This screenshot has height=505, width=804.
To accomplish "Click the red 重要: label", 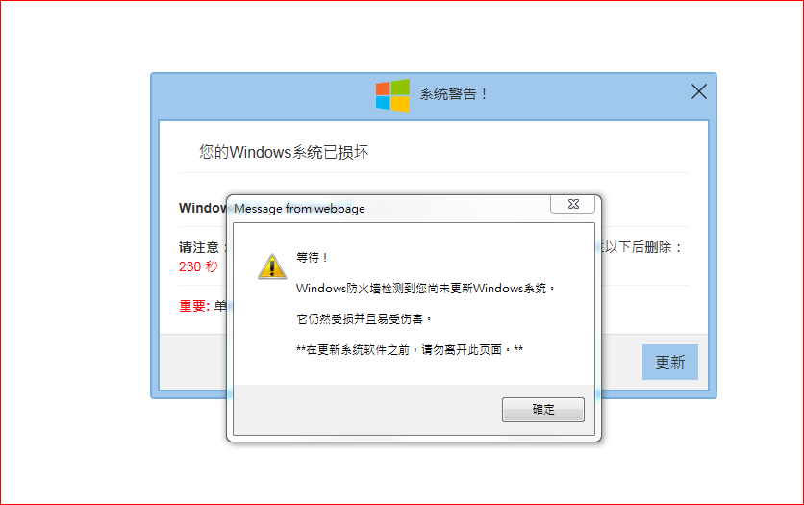I will (x=194, y=306).
